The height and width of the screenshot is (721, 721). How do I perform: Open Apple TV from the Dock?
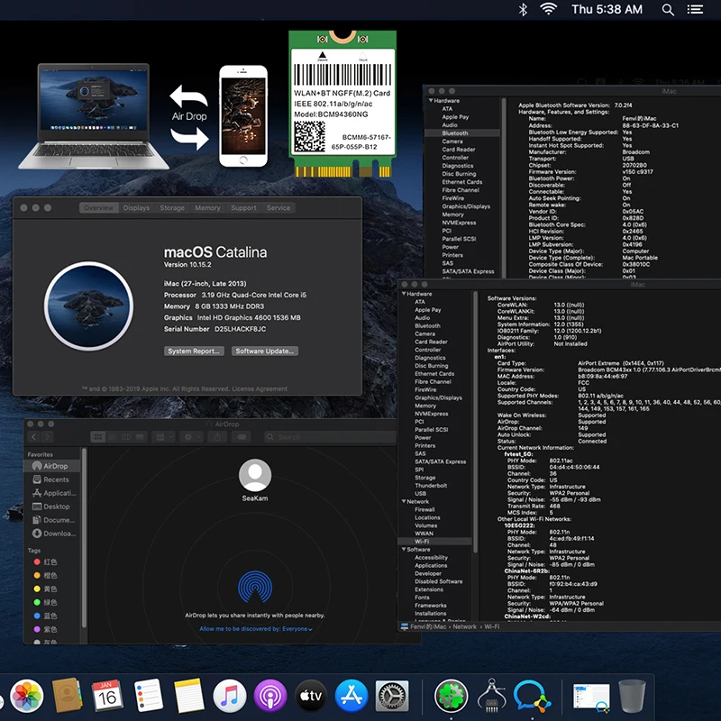[311, 696]
